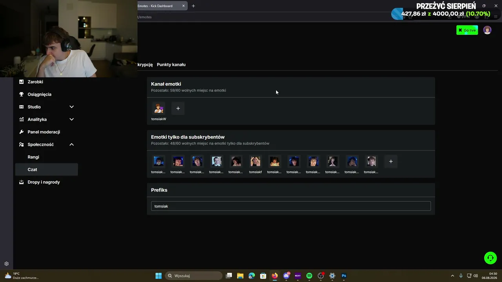Open Discord from the taskbar

286,276
